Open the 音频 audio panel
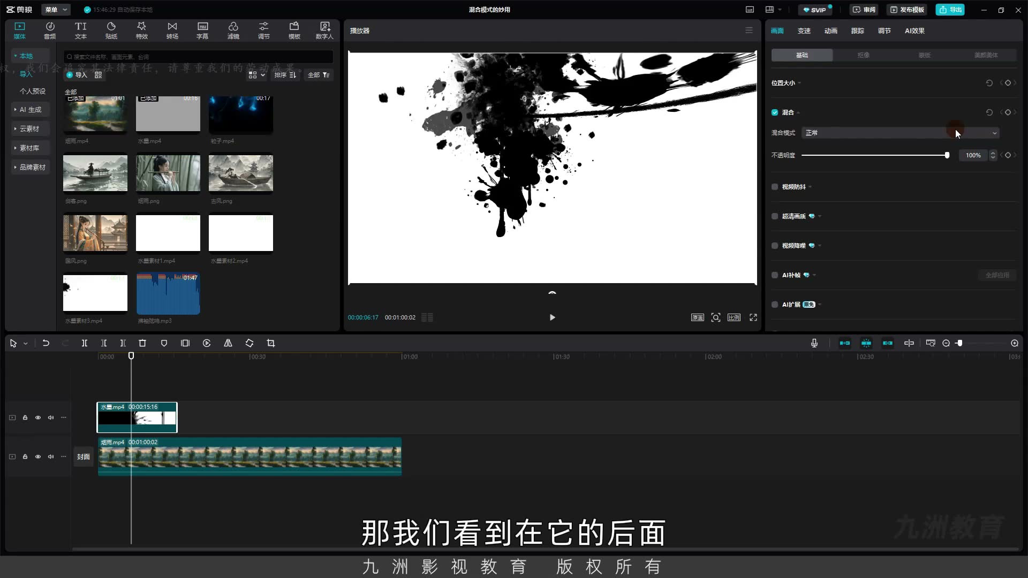1028x578 pixels. [x=50, y=31]
